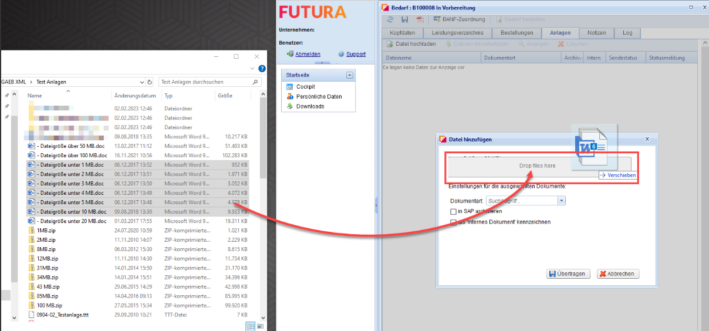Open Cockpit from Startseite panel

tap(305, 87)
